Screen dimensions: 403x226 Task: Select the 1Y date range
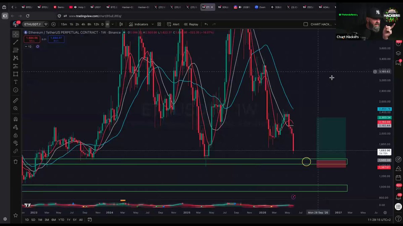(69, 220)
